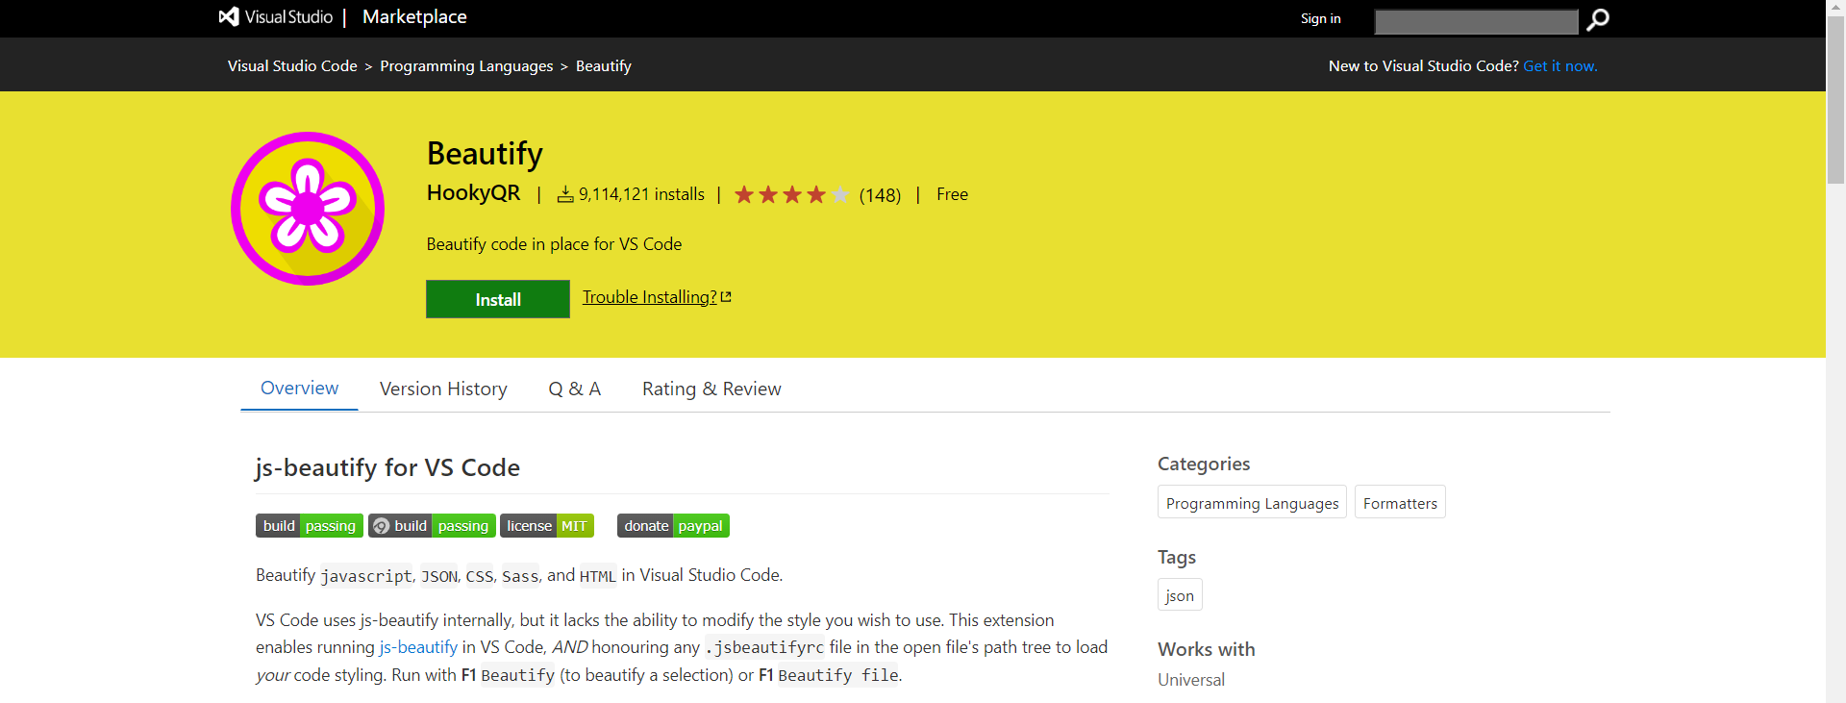Viewport: 1846px width, 703px height.
Task: Switch to the Version History tab
Action: [443, 389]
